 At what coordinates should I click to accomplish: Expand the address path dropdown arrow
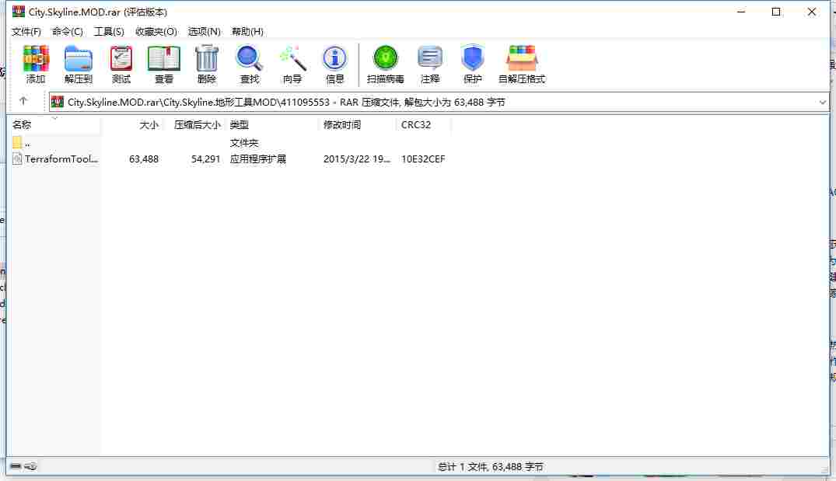pos(822,103)
